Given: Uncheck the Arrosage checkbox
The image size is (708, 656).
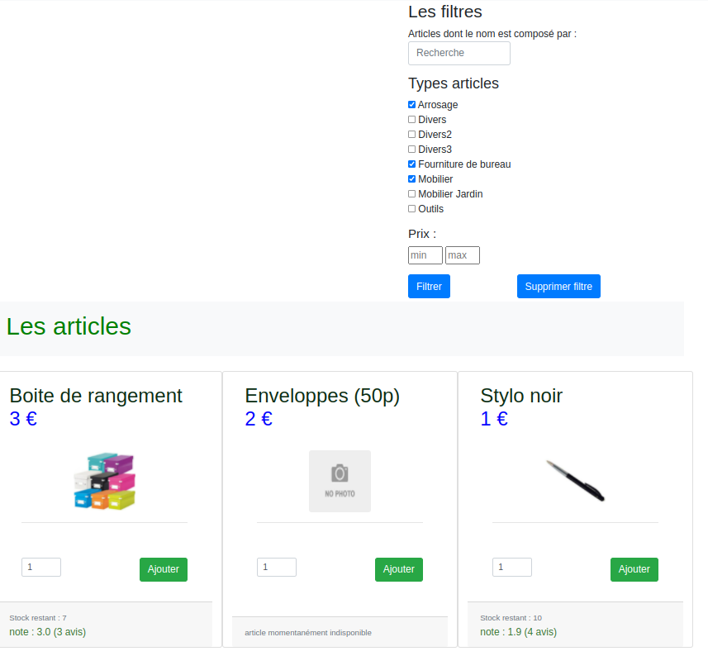Looking at the screenshot, I should [x=412, y=105].
